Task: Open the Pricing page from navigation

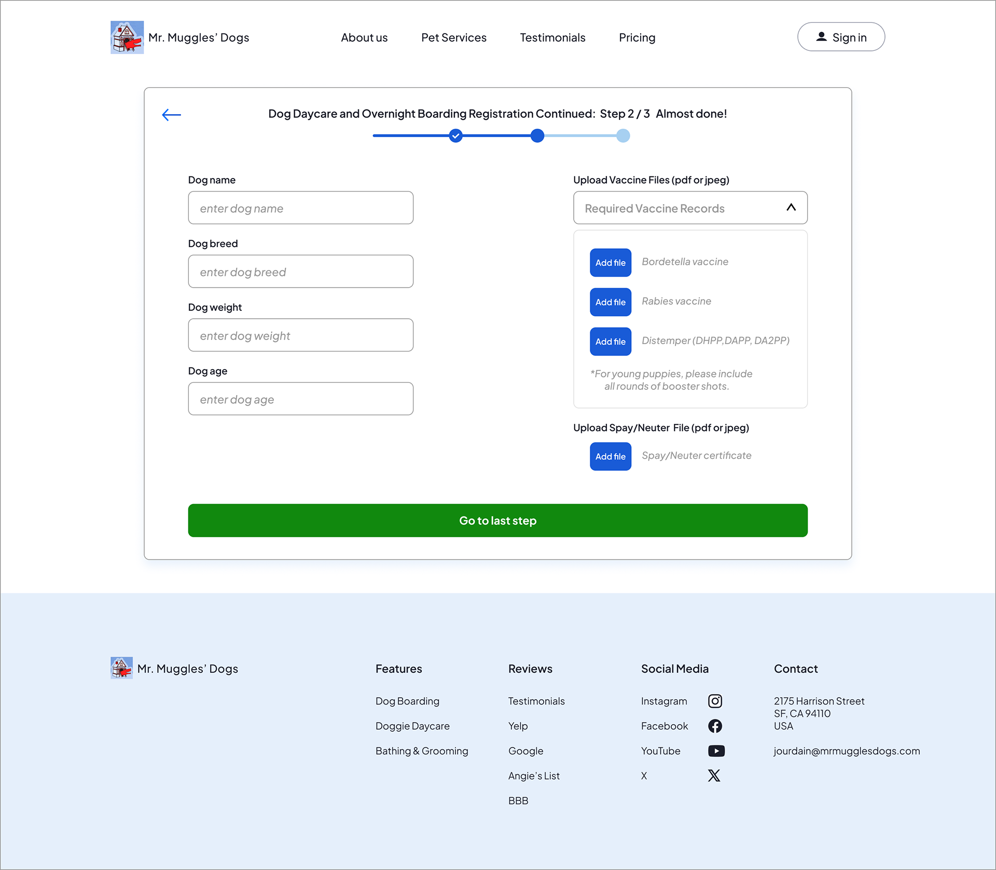Action: coord(637,37)
